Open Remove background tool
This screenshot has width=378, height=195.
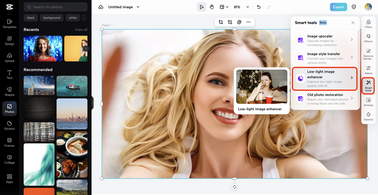coord(368,54)
